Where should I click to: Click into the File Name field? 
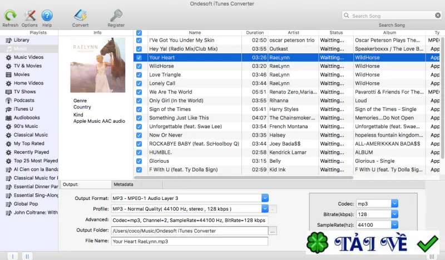pos(190,241)
